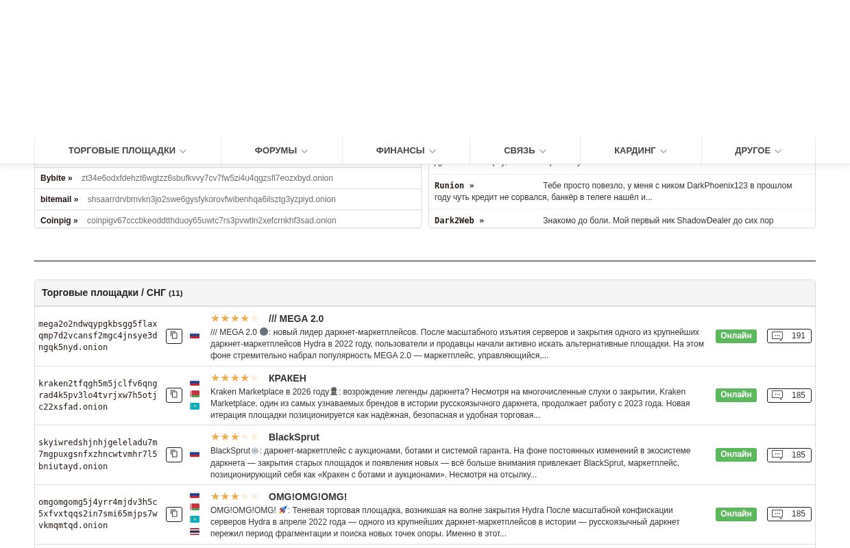Open the MEGA 2.0 comments showing 191
850x548 pixels.
(x=789, y=336)
